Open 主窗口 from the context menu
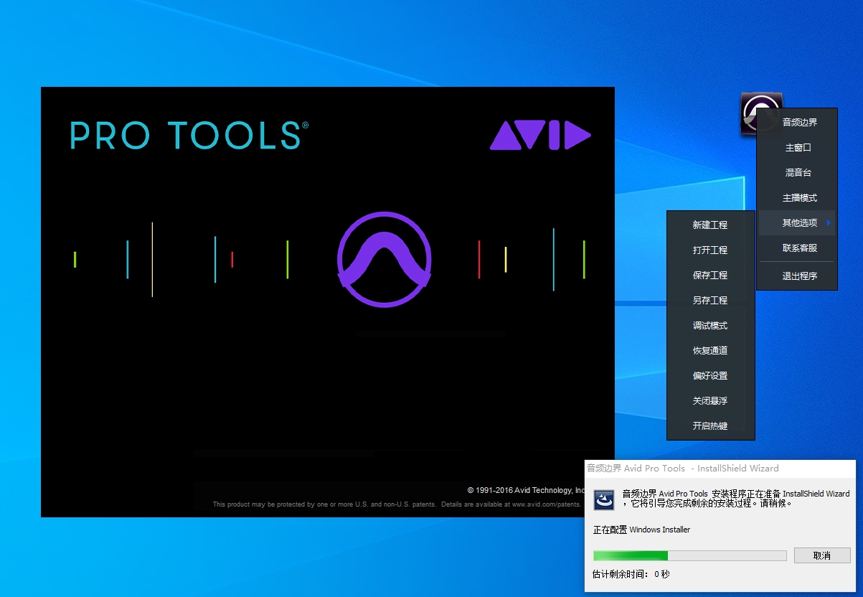Screen dimensions: 863x597 pyautogui.click(x=798, y=147)
